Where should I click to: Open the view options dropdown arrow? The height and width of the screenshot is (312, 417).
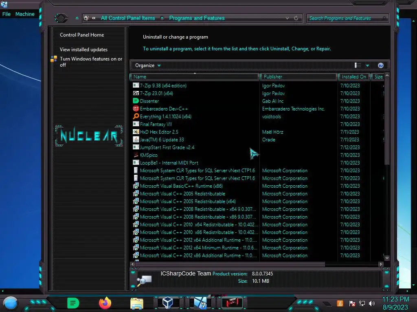[x=368, y=65]
